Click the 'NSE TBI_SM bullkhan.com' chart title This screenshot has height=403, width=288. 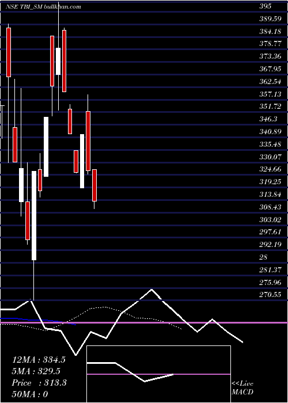[x=43, y=7]
